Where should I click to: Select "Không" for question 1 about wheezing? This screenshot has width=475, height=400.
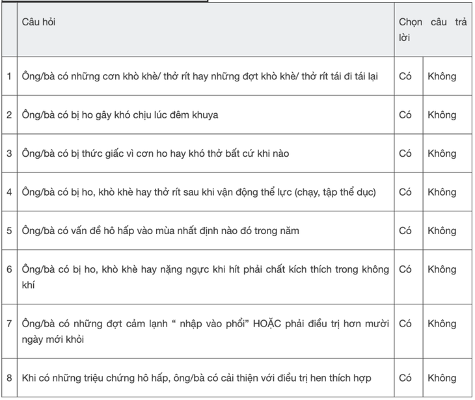442,76
